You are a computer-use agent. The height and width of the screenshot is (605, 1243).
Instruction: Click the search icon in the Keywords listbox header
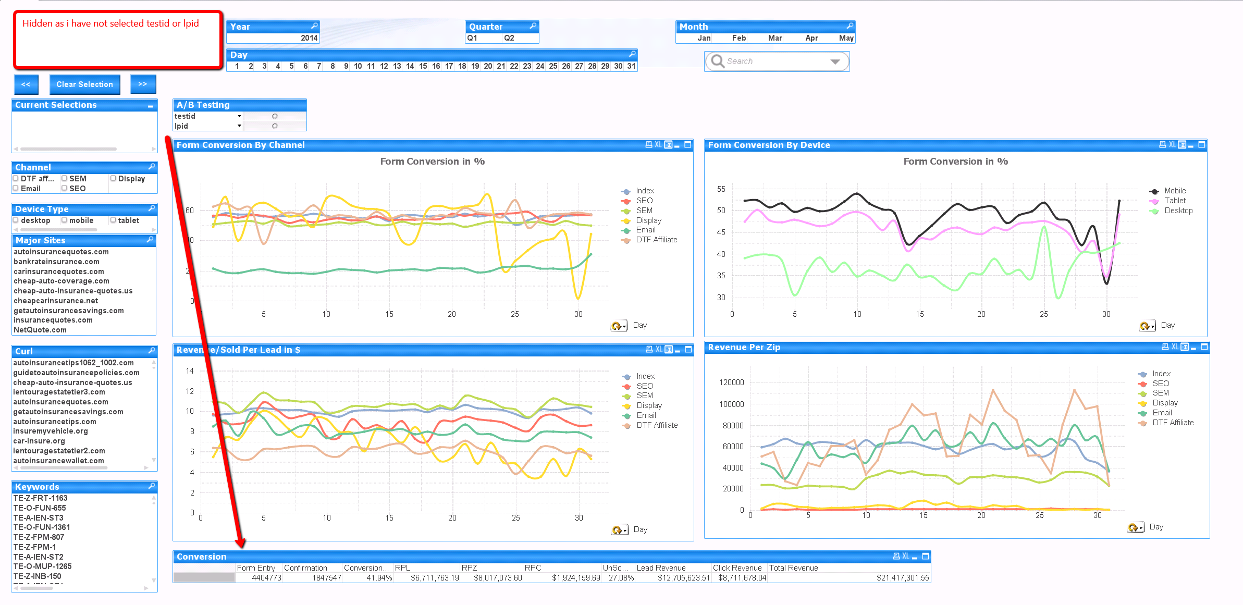[x=152, y=486]
